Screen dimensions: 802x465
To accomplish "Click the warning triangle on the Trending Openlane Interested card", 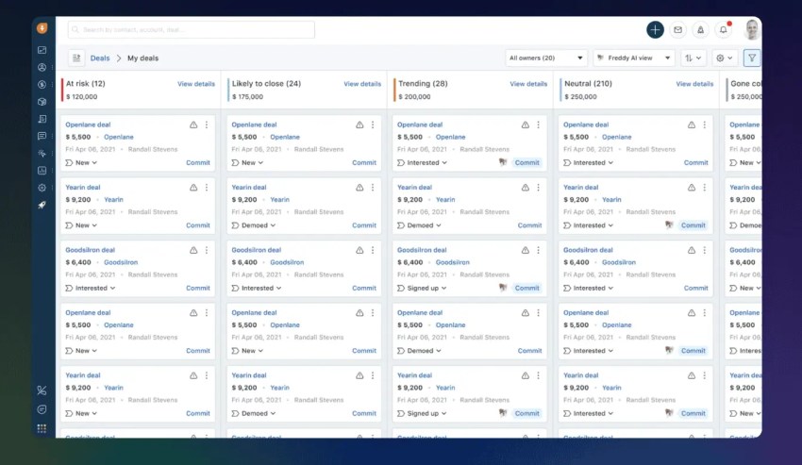I will click(526, 125).
